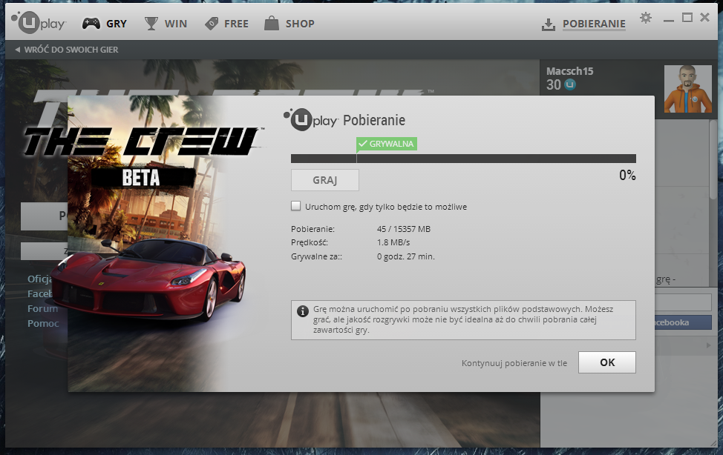Image resolution: width=723 pixels, height=455 pixels.
Task: Click the 0% progress label
Action: 627,176
